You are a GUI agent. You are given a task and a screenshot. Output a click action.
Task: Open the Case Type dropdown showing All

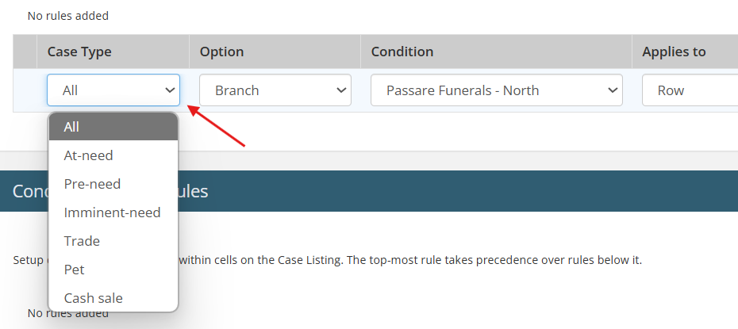click(113, 90)
